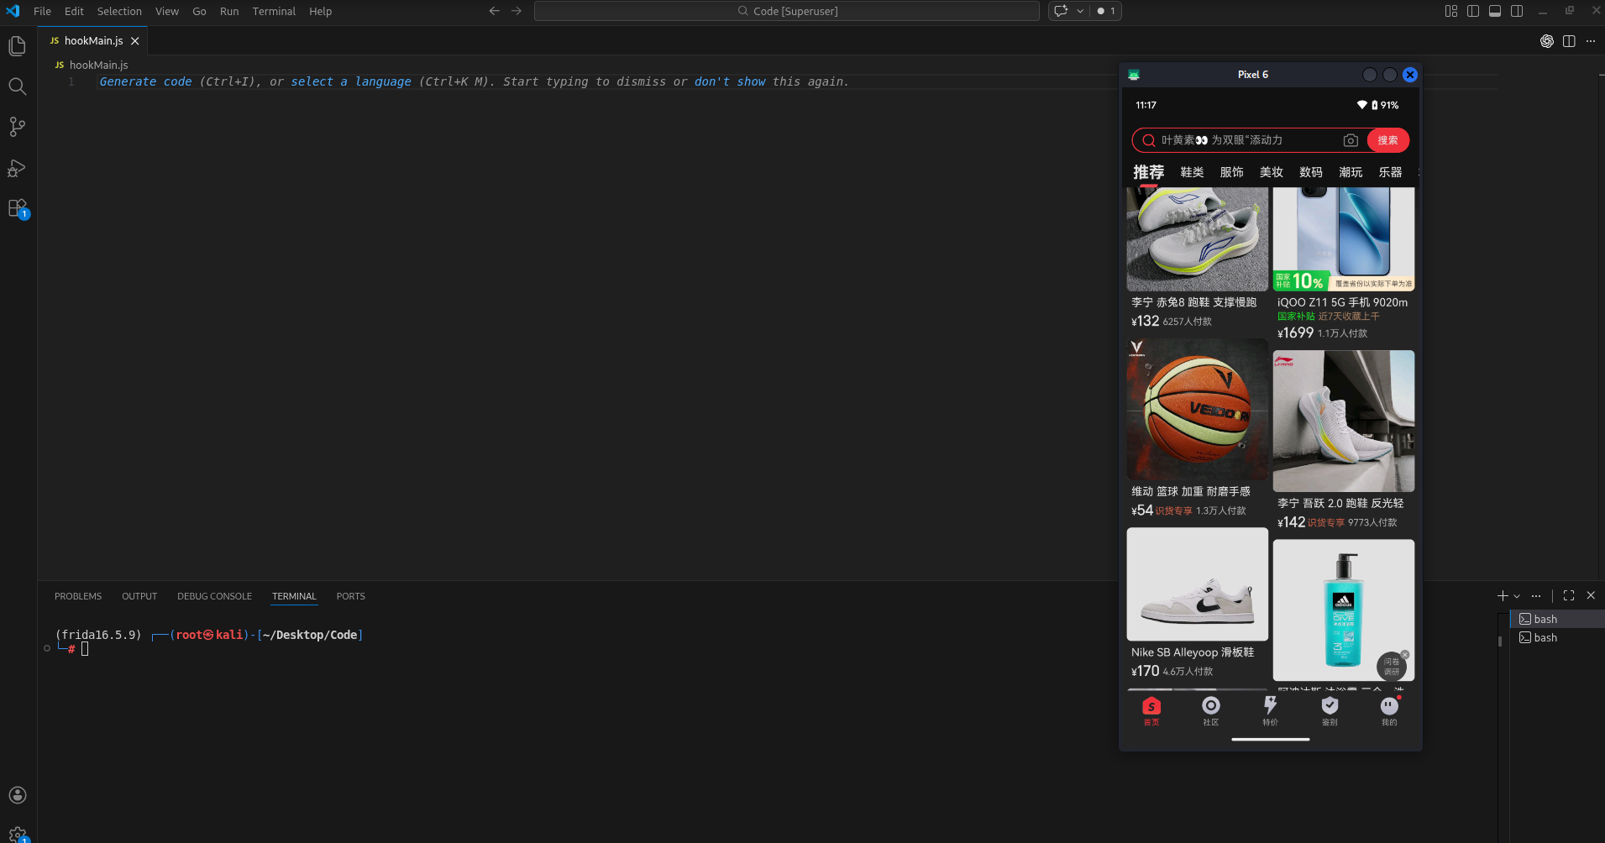Select the 乐器 category tab in the app
This screenshot has height=843, width=1605.
point(1390,172)
